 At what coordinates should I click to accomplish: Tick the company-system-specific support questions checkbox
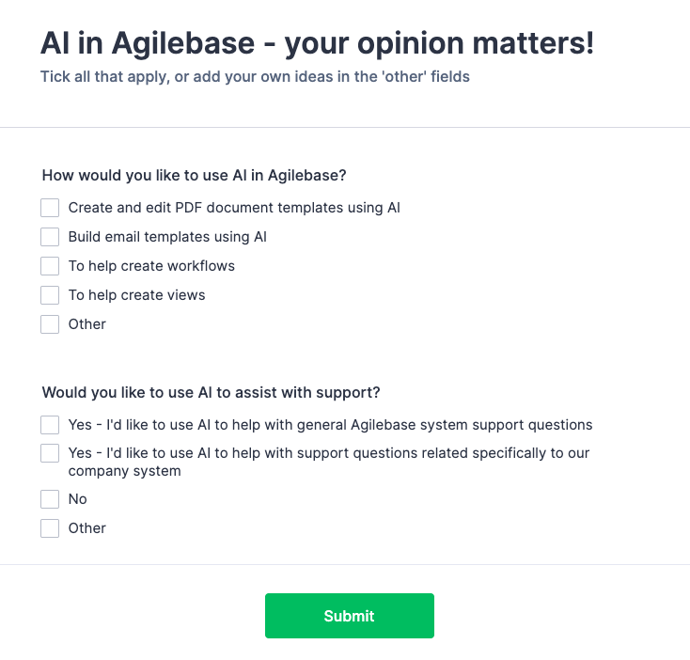(50, 453)
